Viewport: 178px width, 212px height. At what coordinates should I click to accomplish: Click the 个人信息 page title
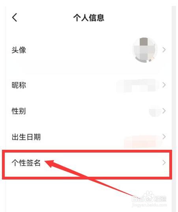tap(89, 18)
